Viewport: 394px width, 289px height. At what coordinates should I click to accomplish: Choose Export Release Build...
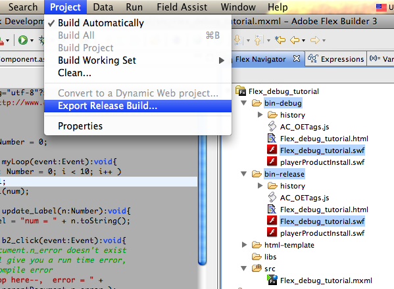pos(137,106)
